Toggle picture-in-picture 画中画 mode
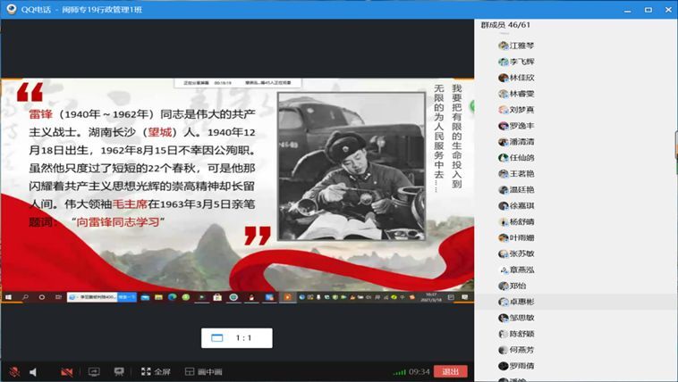Screen dimensions: 678x382 (x=203, y=371)
